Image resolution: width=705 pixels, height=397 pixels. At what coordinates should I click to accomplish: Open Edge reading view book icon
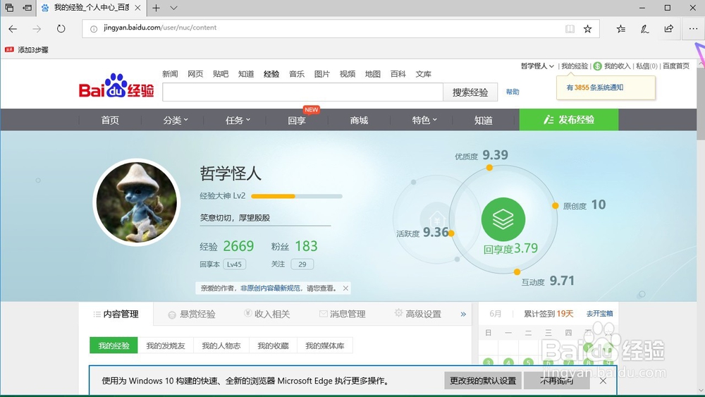click(570, 29)
